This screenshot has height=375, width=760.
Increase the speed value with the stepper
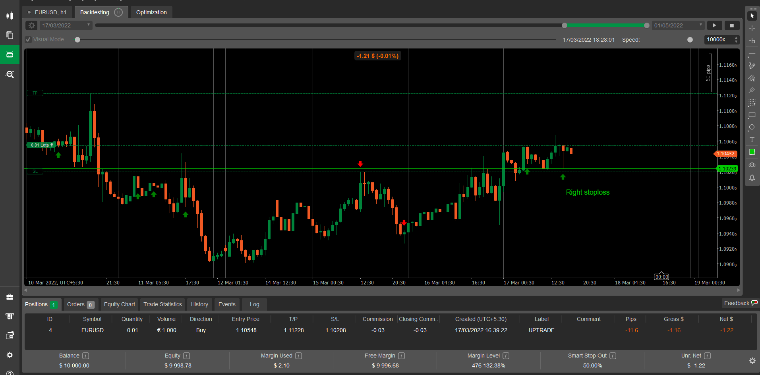(x=736, y=38)
